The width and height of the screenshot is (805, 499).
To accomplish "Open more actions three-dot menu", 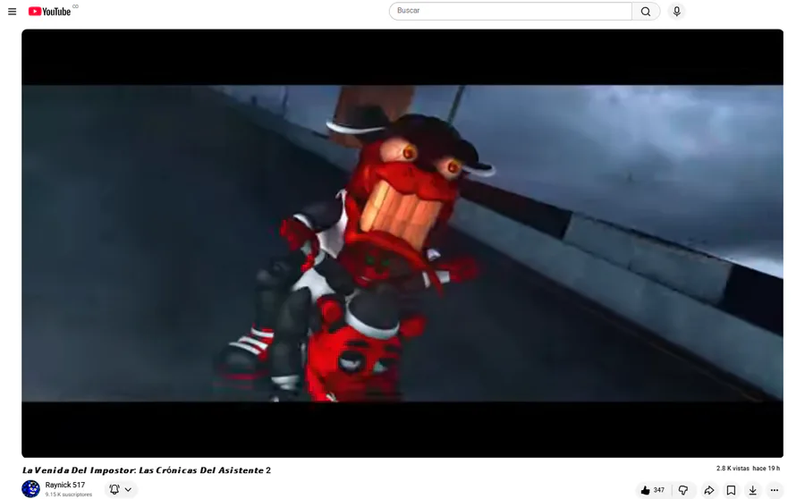I will 775,490.
